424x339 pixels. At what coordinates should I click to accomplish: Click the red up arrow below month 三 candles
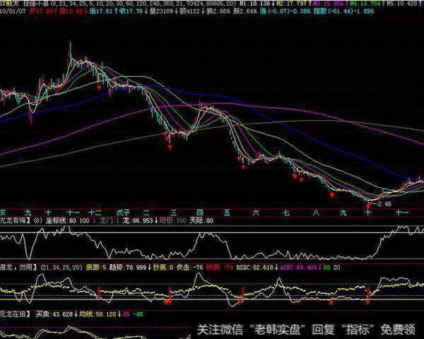click(170, 144)
